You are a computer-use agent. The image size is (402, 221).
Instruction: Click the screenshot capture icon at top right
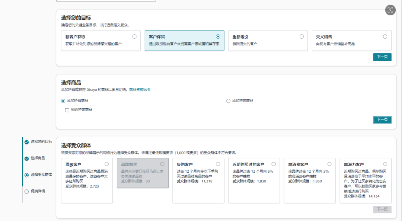click(390, 10)
